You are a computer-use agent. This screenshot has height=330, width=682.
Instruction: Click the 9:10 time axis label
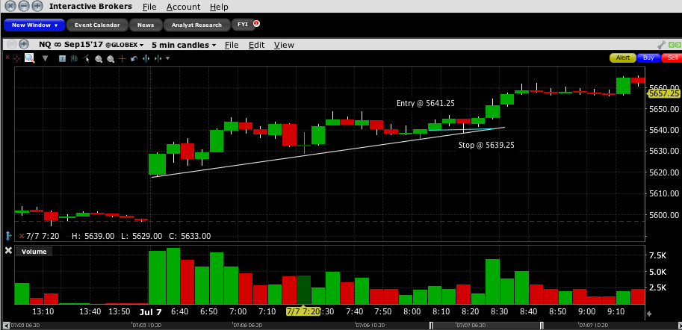[x=616, y=312]
